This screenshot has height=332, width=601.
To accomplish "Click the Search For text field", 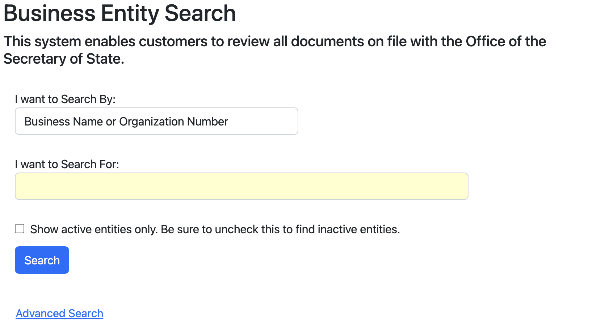I will 241,186.
